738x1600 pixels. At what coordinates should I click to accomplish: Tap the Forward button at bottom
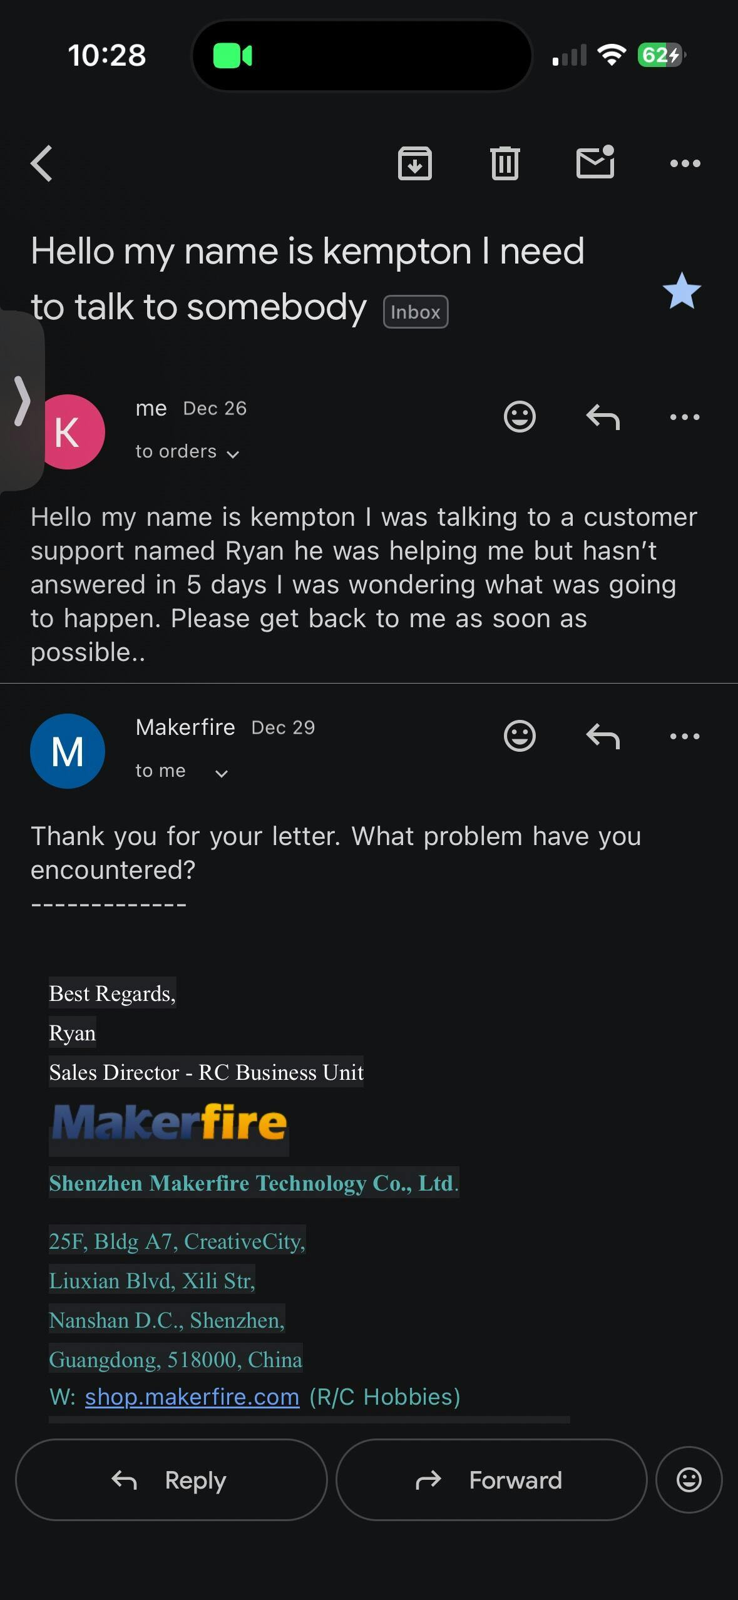pyautogui.click(x=491, y=1480)
